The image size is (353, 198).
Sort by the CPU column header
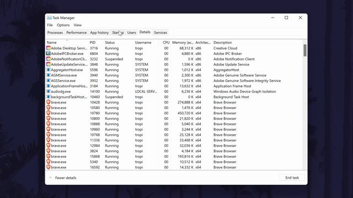coord(166,42)
